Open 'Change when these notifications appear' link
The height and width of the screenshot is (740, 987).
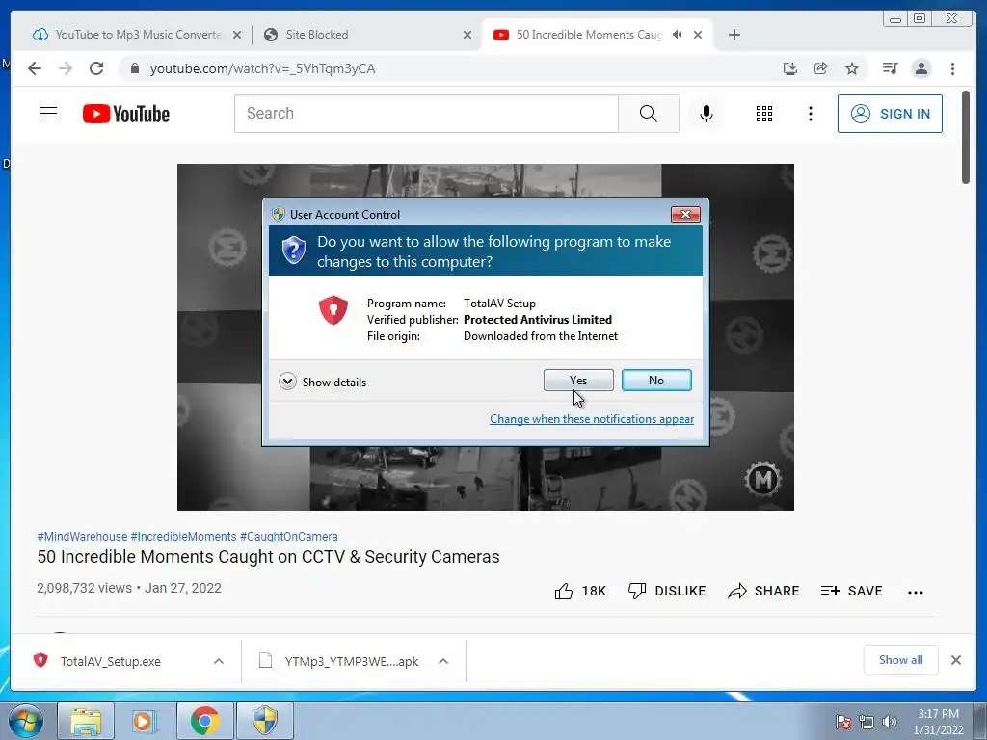pos(592,419)
